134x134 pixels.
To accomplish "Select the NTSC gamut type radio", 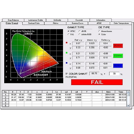I will [69, 31].
